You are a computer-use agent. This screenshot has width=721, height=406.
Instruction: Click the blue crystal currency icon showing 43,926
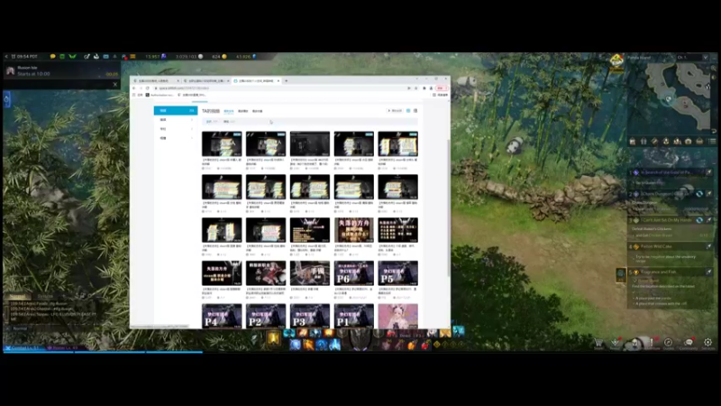pyautogui.click(x=254, y=56)
